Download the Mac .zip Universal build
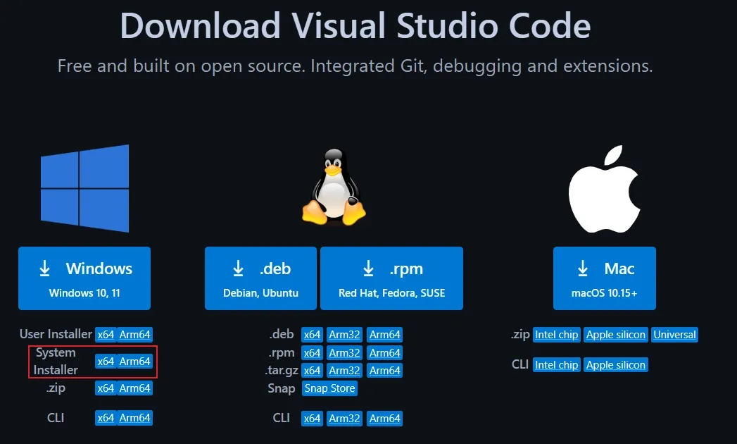The image size is (737, 444). click(x=674, y=335)
